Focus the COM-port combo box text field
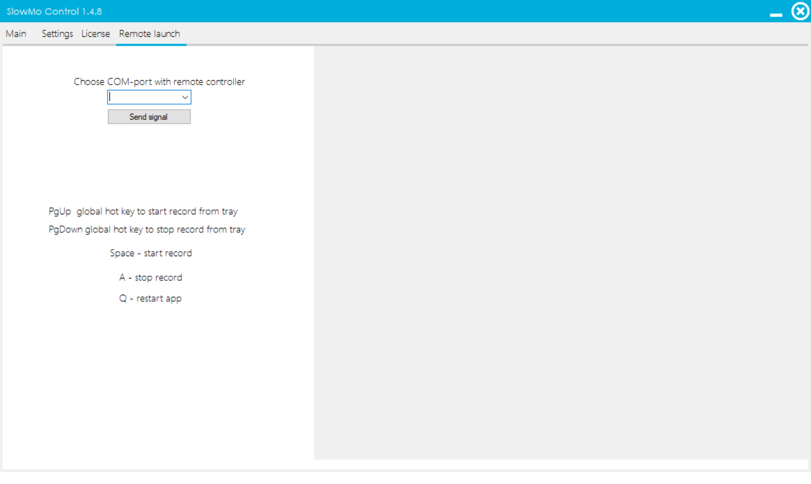The height and width of the screenshot is (484, 811). 144,97
